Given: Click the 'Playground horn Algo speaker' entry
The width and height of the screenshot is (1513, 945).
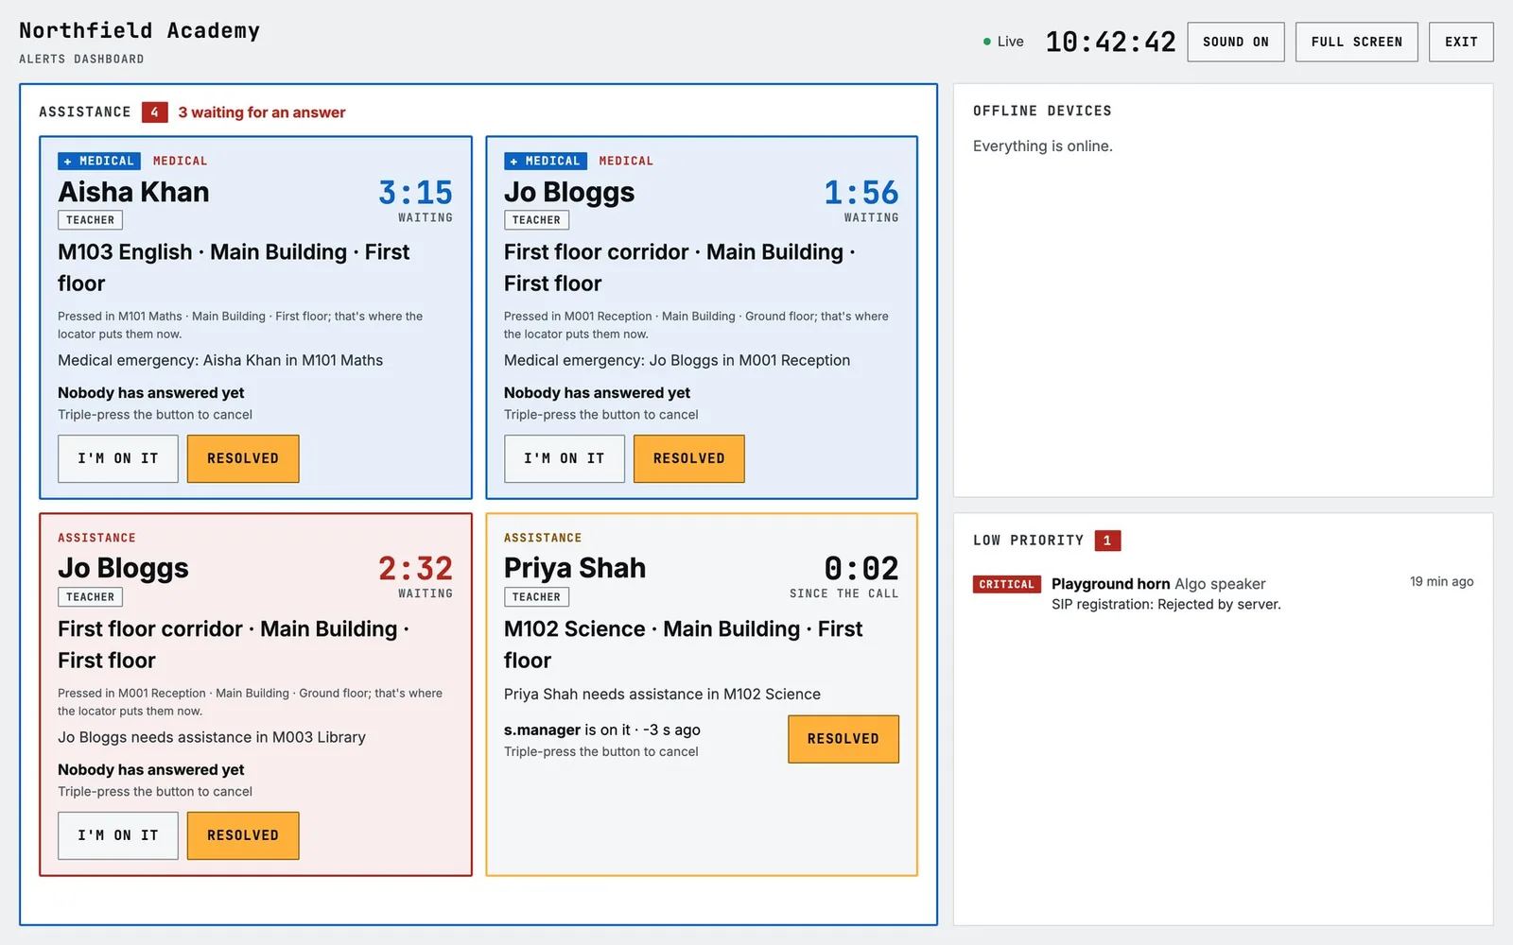Looking at the screenshot, I should point(1158,584).
